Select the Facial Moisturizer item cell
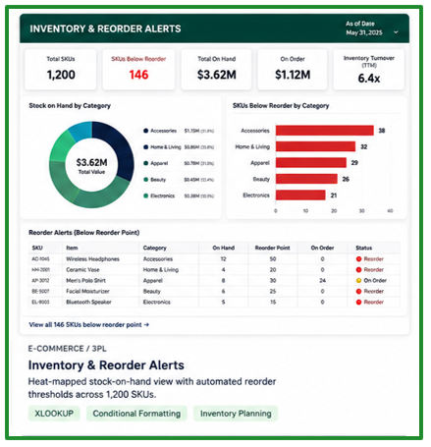The height and width of the screenshot is (447, 431). pos(87,291)
